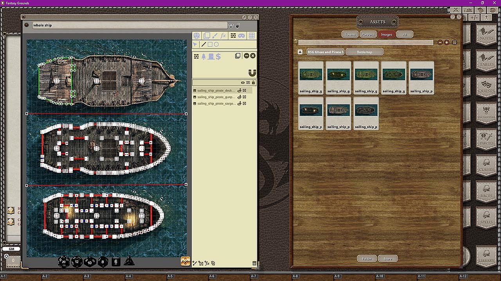Open the grid settings tool
This screenshot has width=501, height=281.
pyautogui.click(x=252, y=36)
